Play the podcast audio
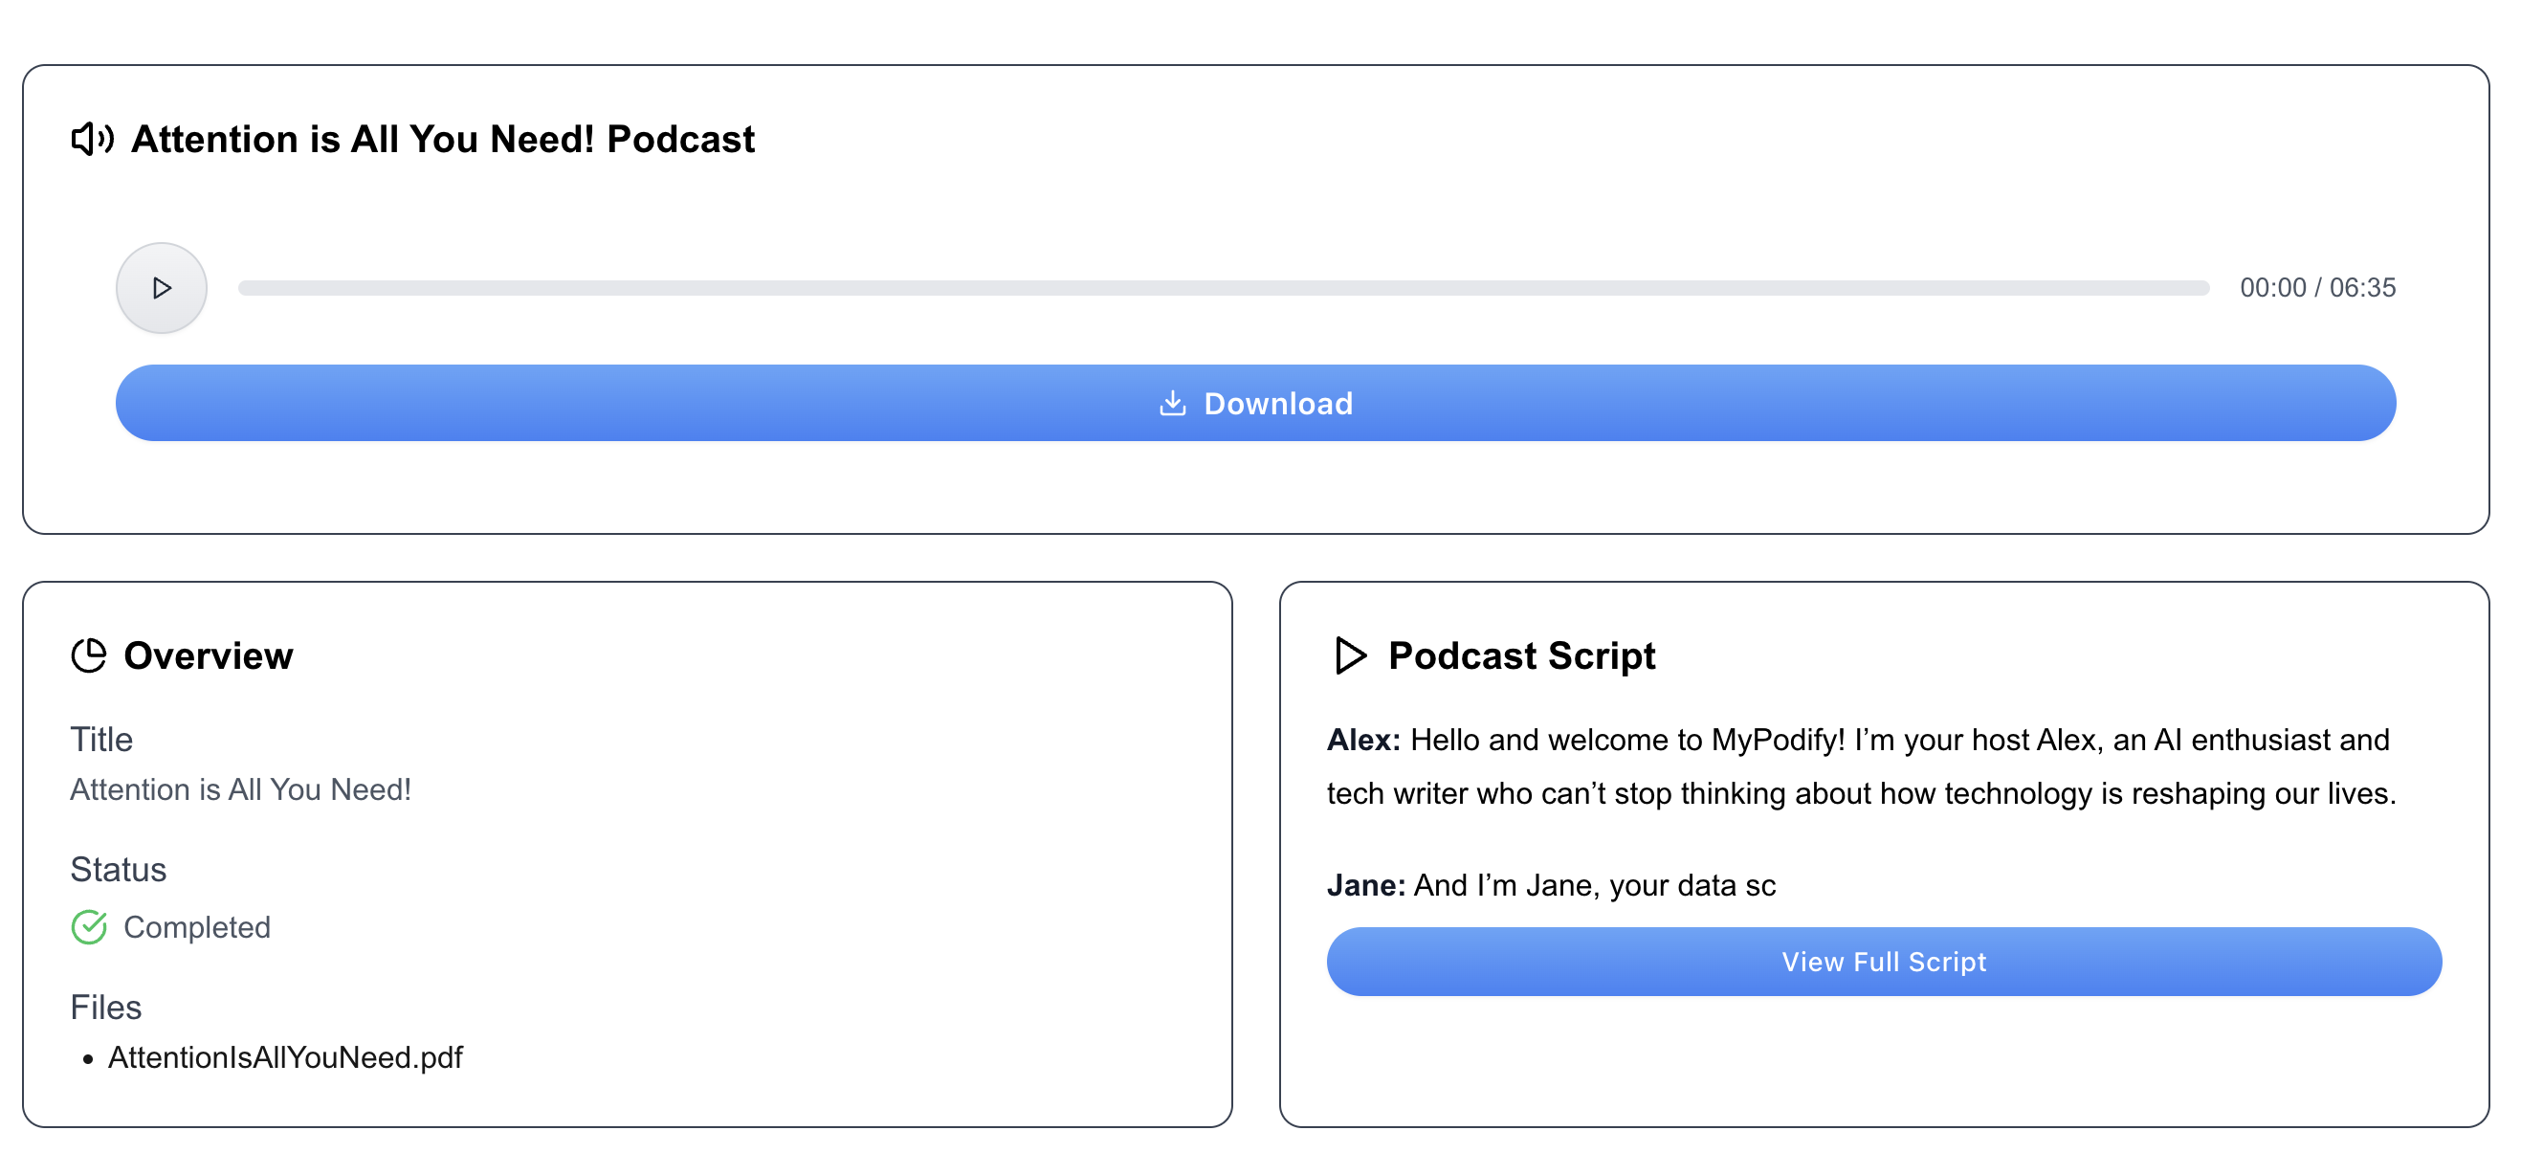This screenshot has height=1153, width=2521. (162, 288)
